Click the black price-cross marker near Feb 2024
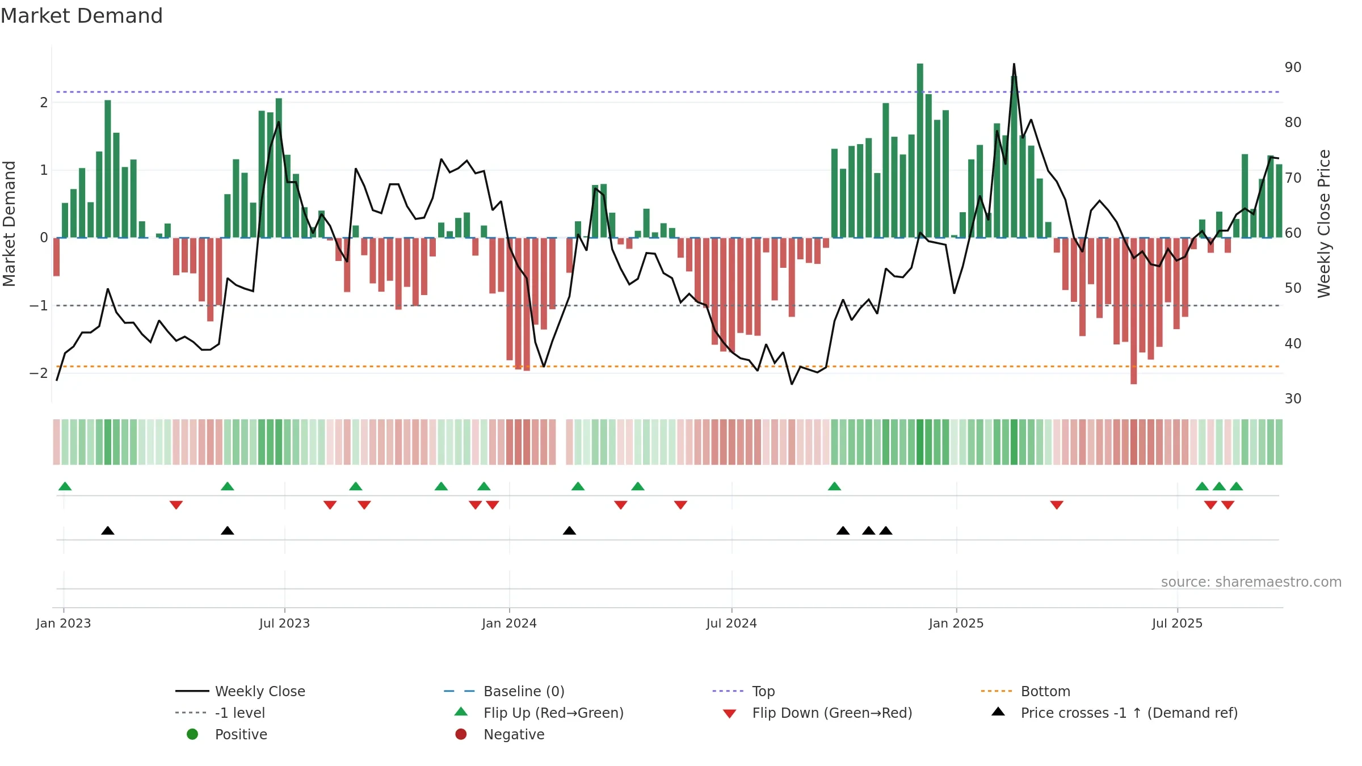 [569, 530]
